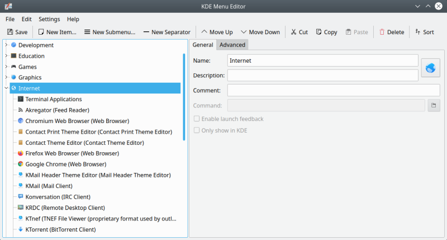The width and height of the screenshot is (447, 240).
Task: Select "Akregator (Feed Reader)" text
Action: pyautogui.click(x=58, y=110)
